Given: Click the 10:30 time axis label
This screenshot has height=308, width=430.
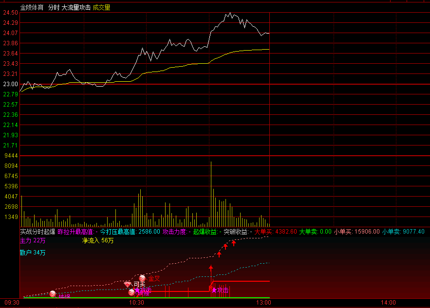Looking at the screenshot, I should pos(136,303).
